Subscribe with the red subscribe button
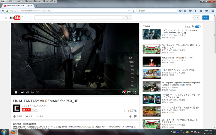 coord(26,110)
